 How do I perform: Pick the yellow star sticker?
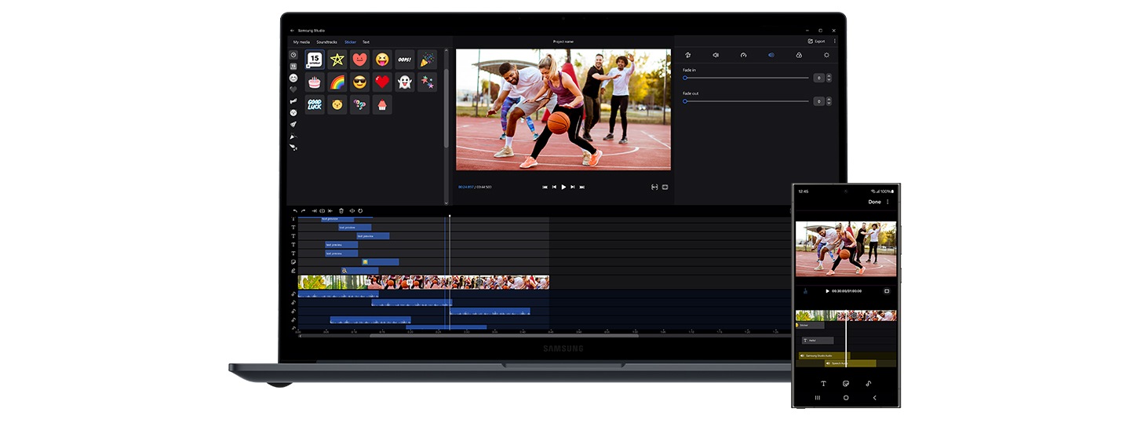(x=337, y=60)
